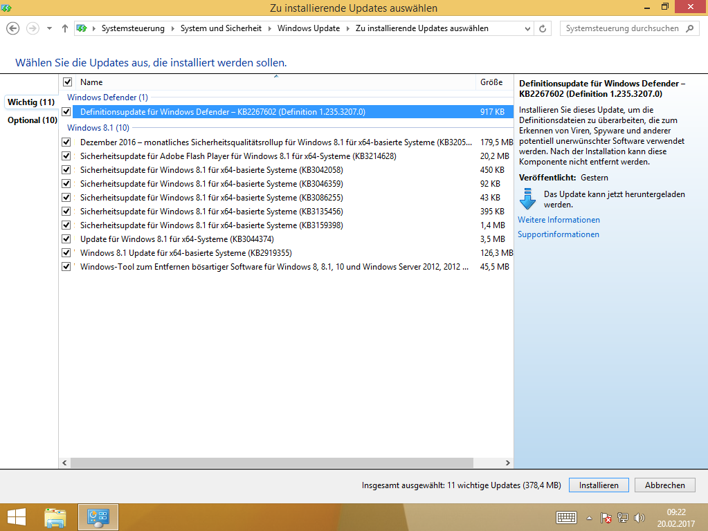Click the Forward navigation arrow
The height and width of the screenshot is (531, 708).
[x=33, y=28]
